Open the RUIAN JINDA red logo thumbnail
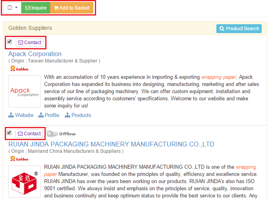The width and height of the screenshot is (270, 199). click(25, 181)
